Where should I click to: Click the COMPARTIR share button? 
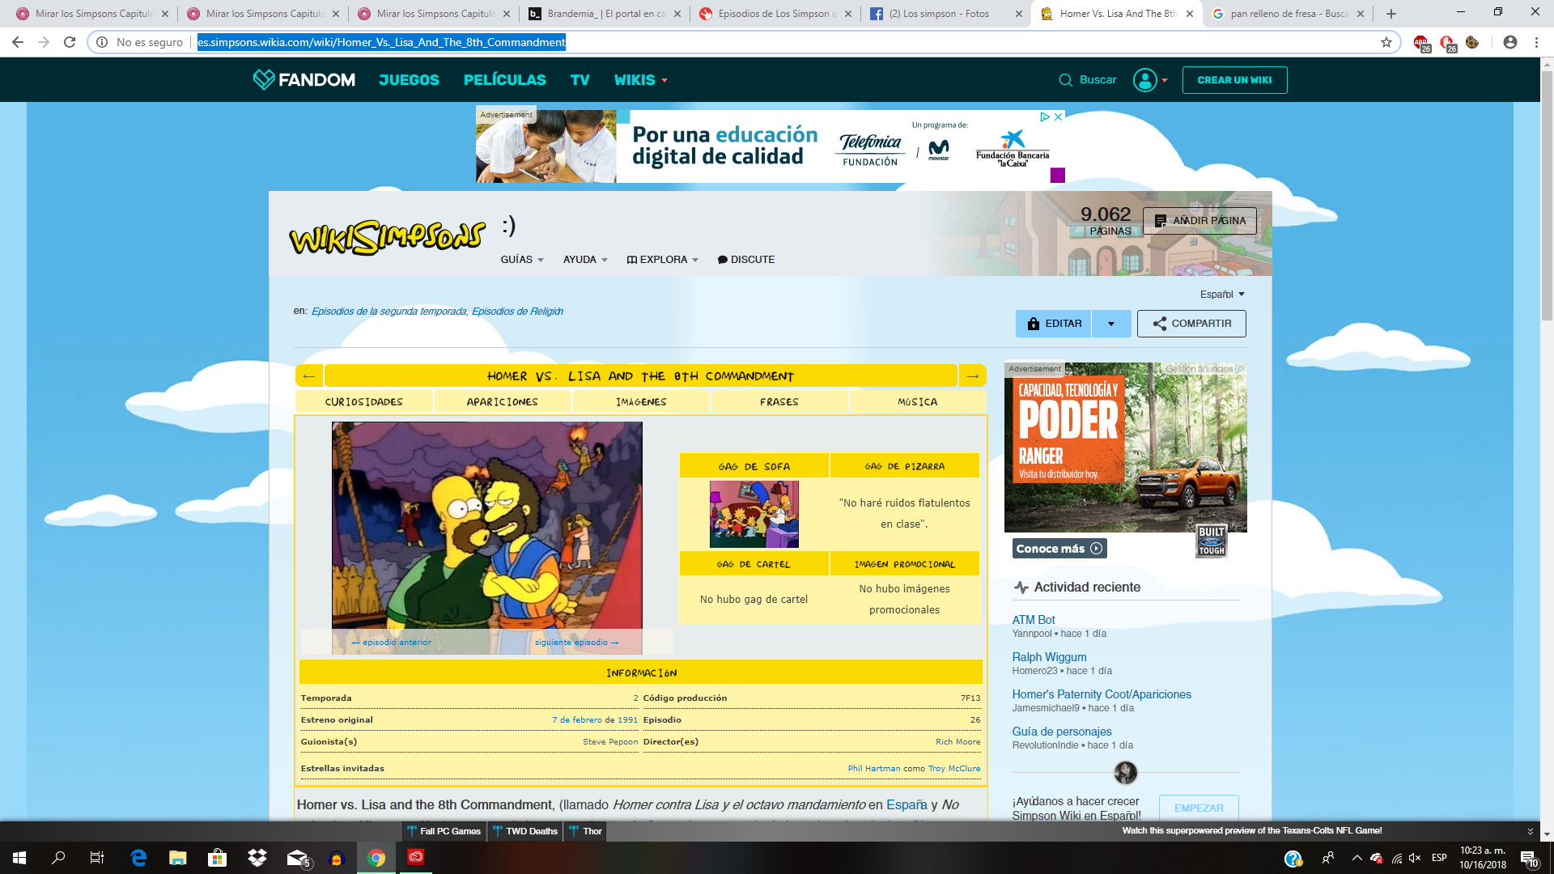(1191, 324)
